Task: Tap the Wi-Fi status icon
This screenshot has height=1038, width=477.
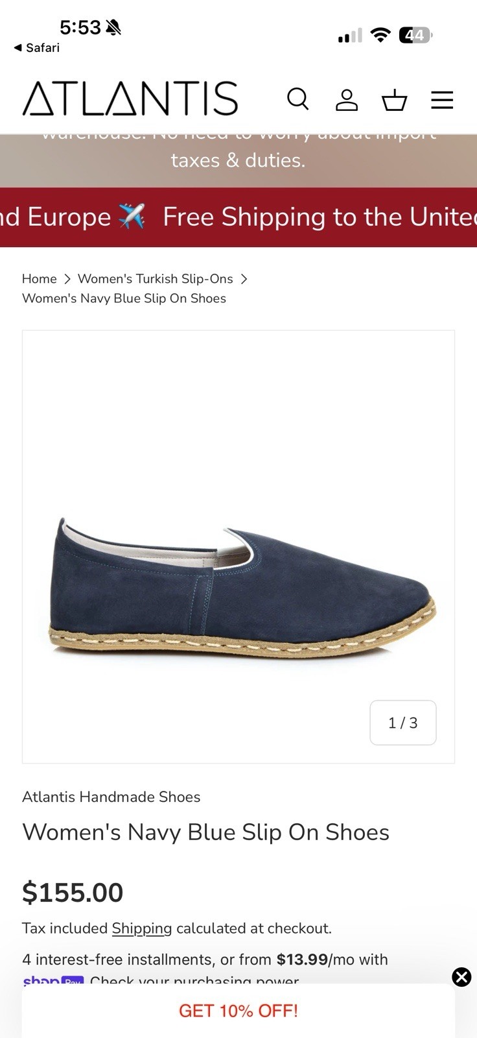Action: click(x=380, y=35)
